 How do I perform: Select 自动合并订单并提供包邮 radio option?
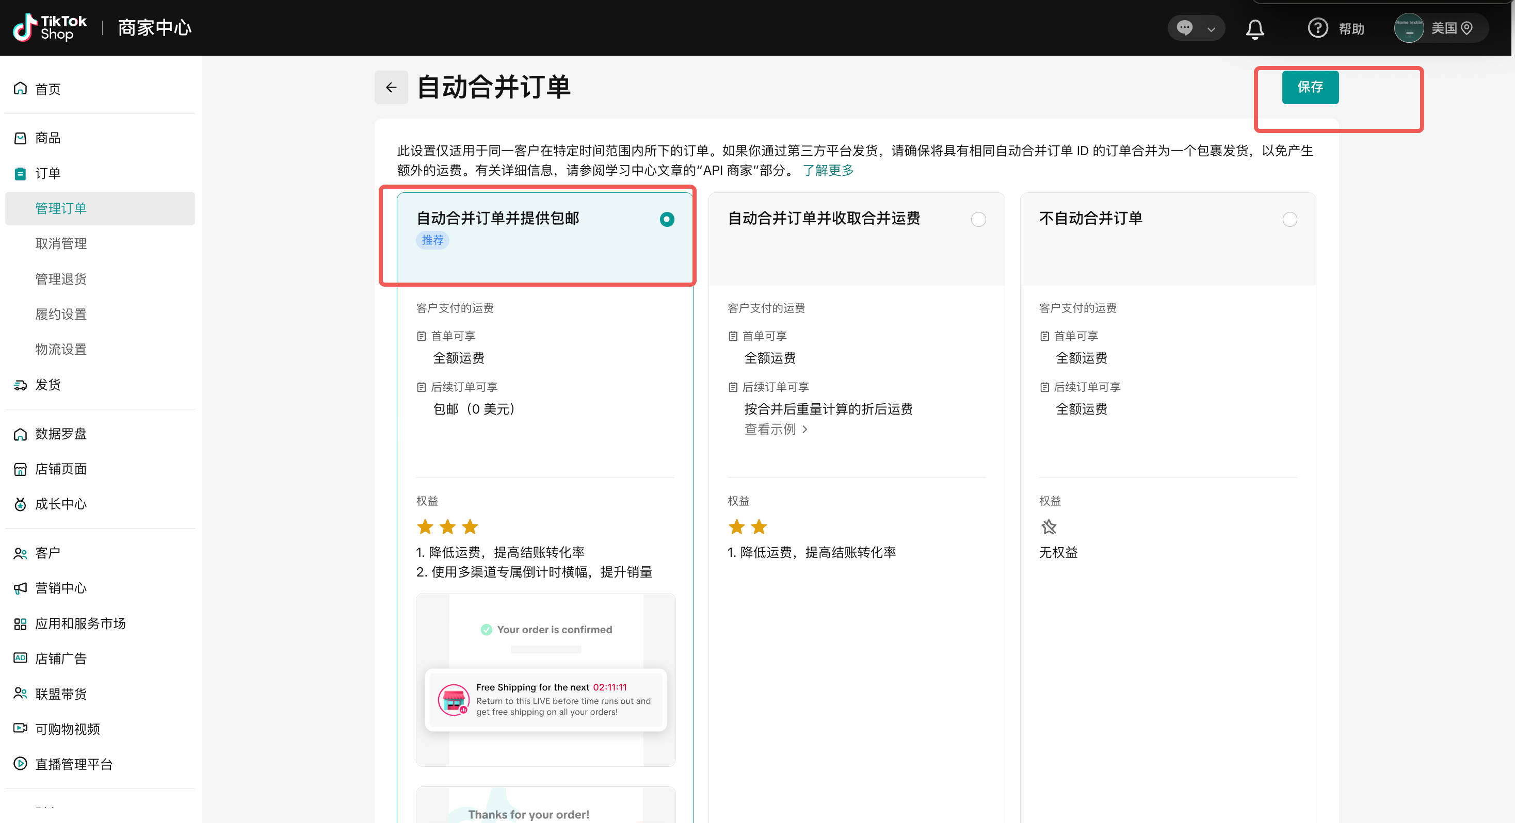pos(666,219)
